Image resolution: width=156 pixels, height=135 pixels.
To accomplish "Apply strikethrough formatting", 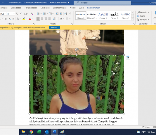I will pos(6,19).
